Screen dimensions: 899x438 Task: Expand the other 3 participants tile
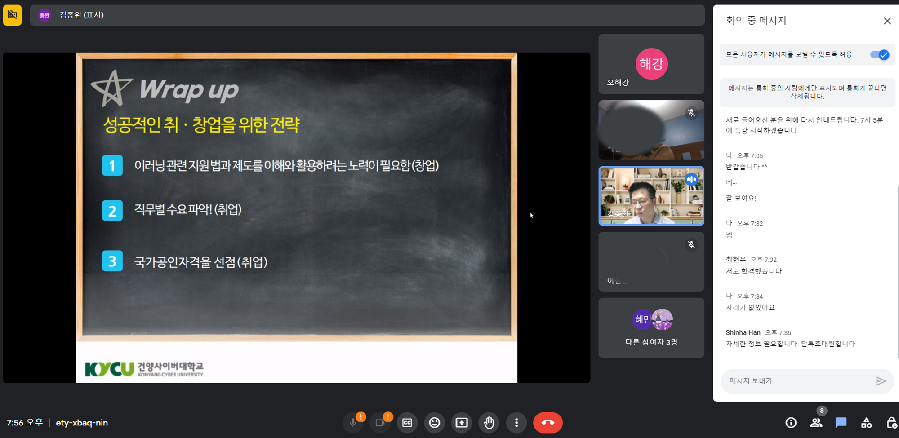coord(651,328)
